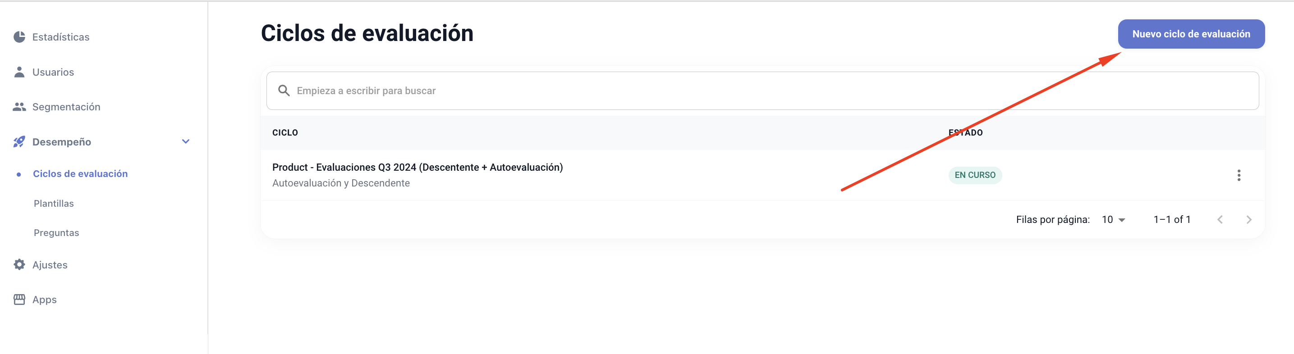The image size is (1294, 354).
Task: Go to the next results page
Action: tap(1248, 219)
